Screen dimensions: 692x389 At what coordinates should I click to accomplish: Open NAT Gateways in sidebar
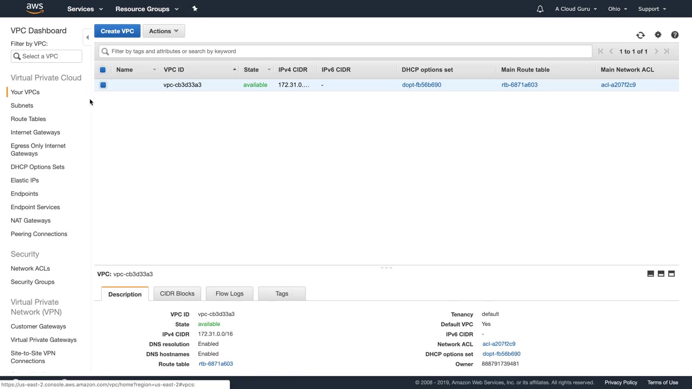coord(30,220)
